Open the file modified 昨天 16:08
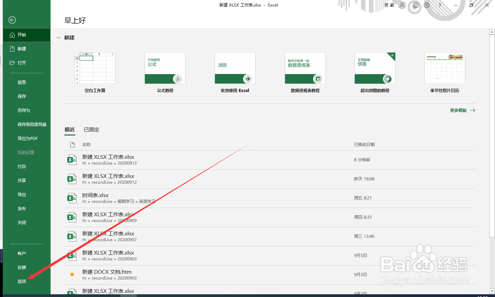The image size is (495, 297). point(270,179)
